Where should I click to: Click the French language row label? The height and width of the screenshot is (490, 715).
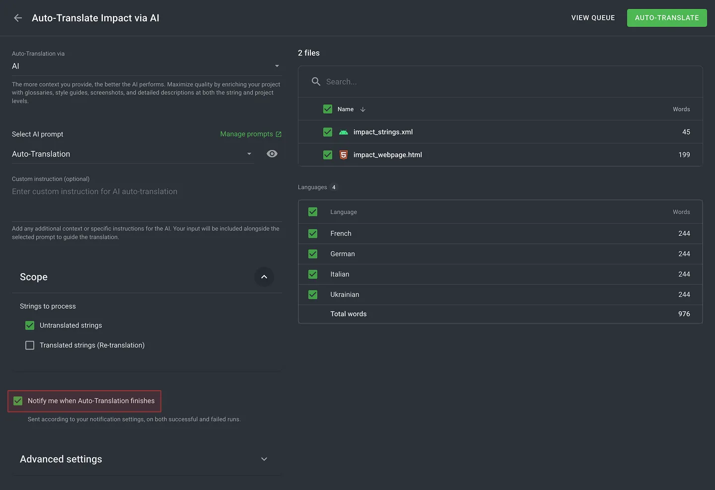pos(341,233)
